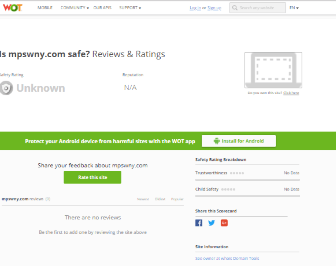Viewport: 336px width, 266px height.
Task: Click the 'Is mpswny.com safe?' heading
Action: click(45, 54)
